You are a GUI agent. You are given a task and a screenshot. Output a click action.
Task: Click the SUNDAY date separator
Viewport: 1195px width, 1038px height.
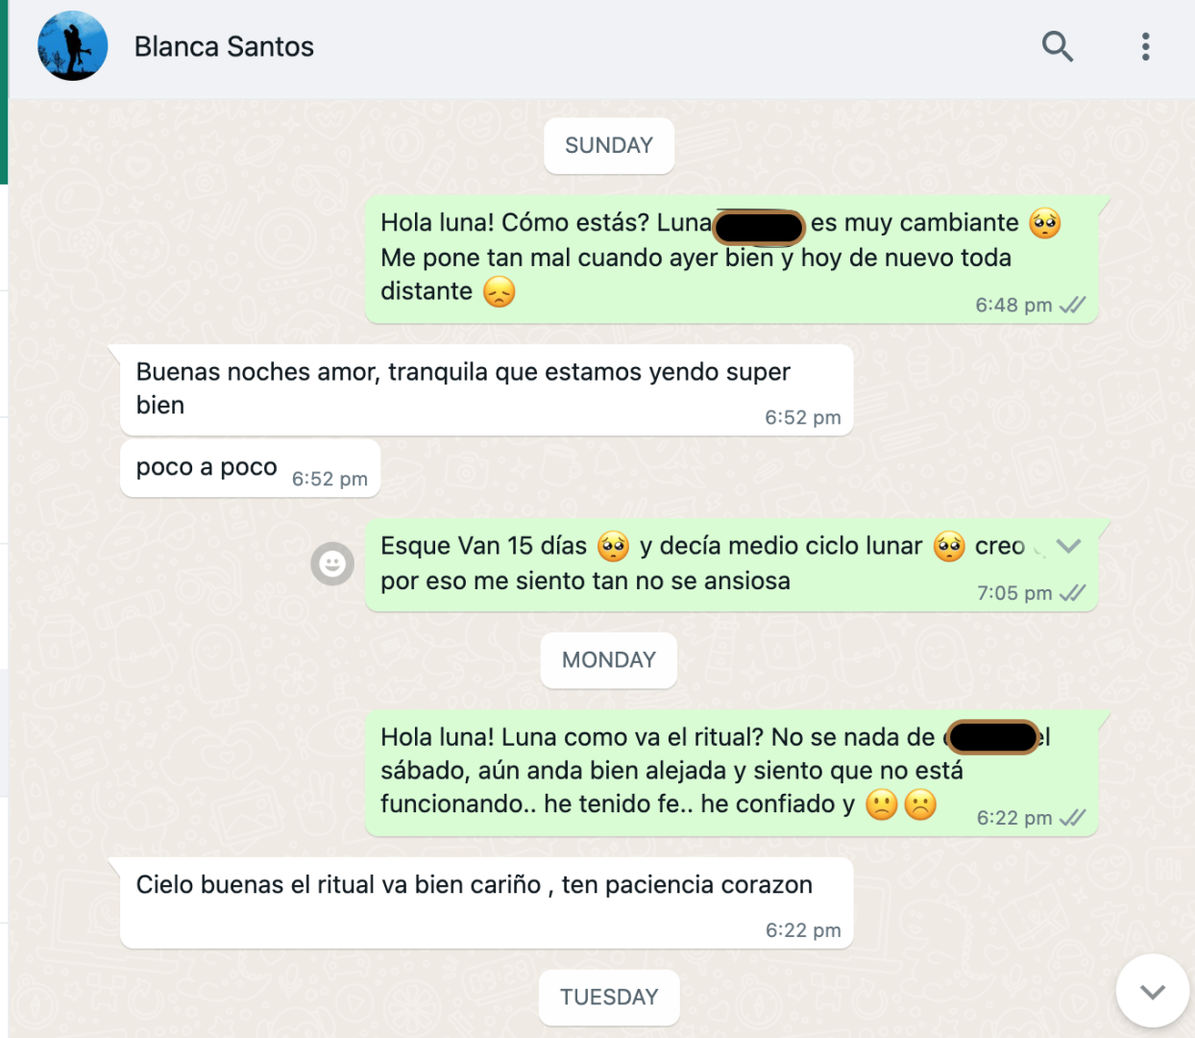click(609, 146)
